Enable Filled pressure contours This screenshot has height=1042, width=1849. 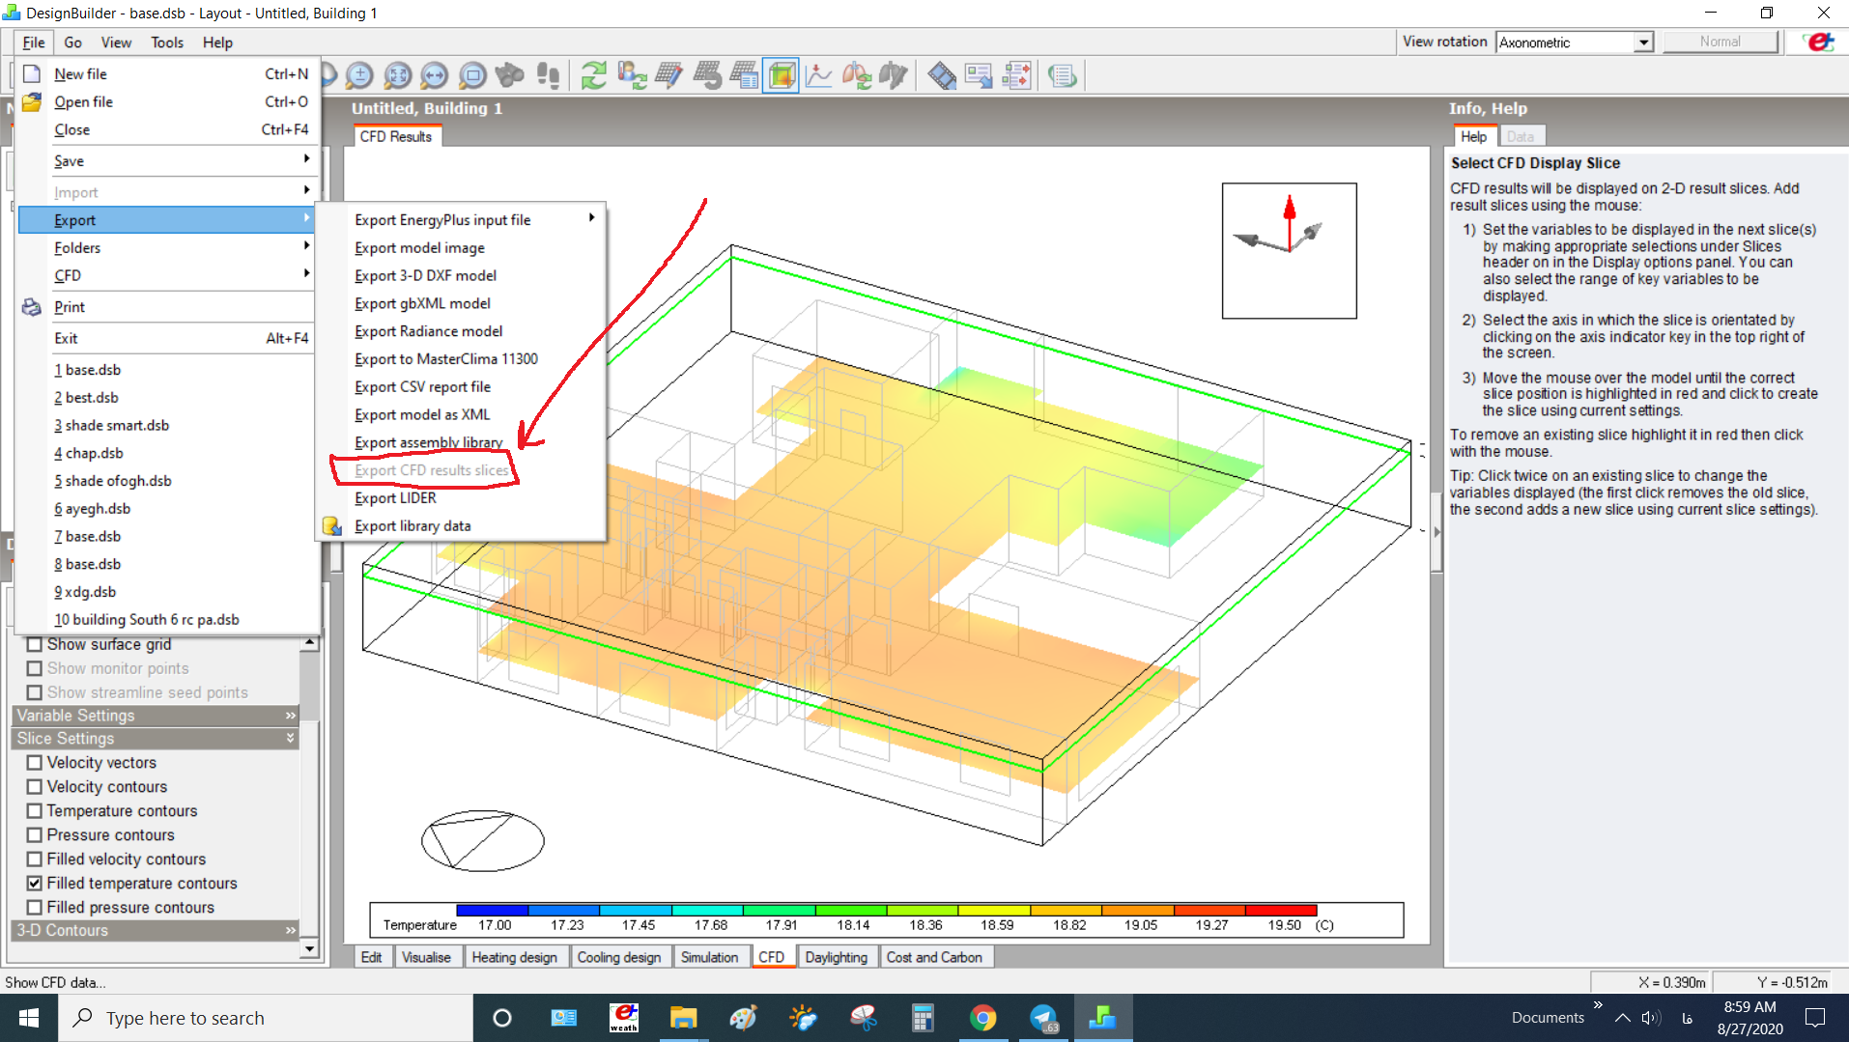pyautogui.click(x=35, y=908)
